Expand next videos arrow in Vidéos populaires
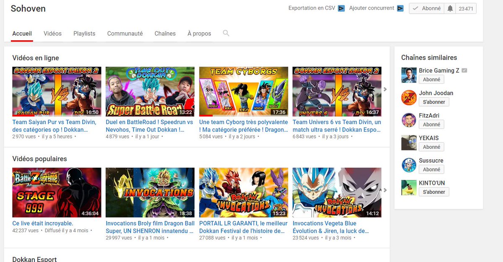 [x=385, y=190]
